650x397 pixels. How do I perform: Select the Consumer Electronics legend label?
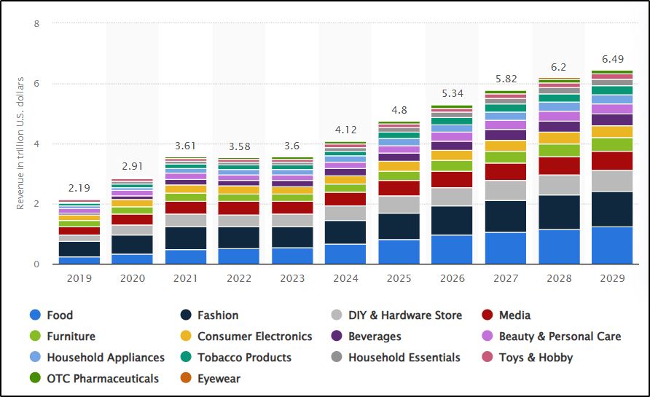point(254,337)
